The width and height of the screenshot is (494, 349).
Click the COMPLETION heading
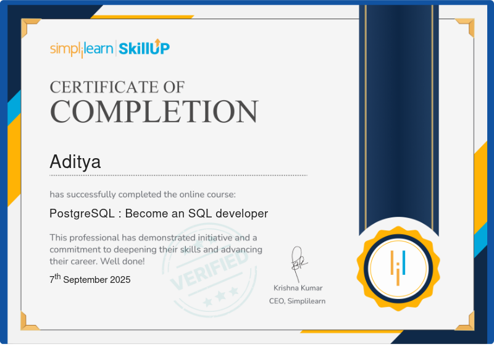point(154,111)
